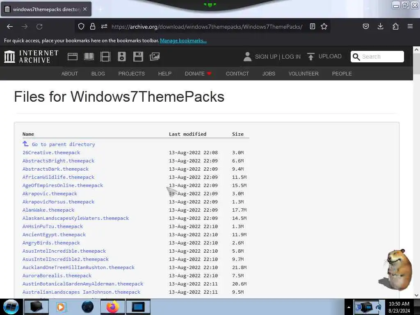Download AncientEgypt.themepack
Image resolution: width=420 pixels, height=315 pixels.
pos(54,235)
